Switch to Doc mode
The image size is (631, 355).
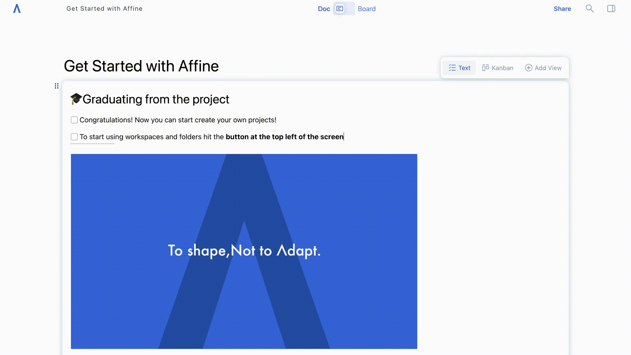324,9
